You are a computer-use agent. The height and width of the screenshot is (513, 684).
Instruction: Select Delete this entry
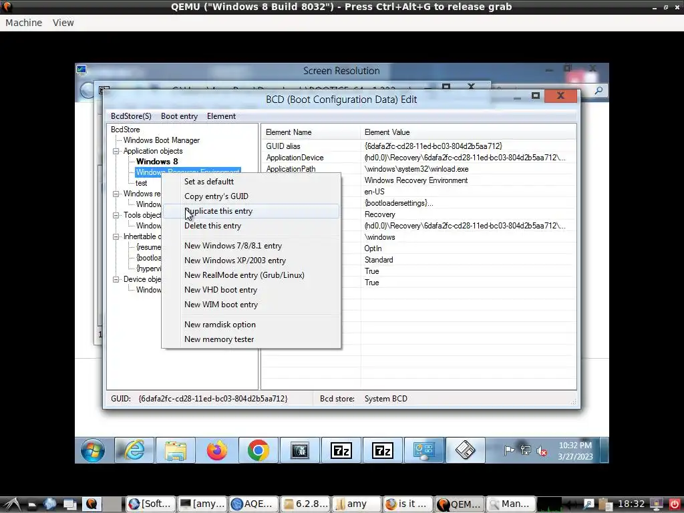(x=251, y=226)
